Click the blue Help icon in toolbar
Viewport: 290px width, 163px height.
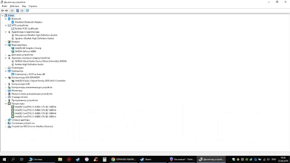point(18,11)
